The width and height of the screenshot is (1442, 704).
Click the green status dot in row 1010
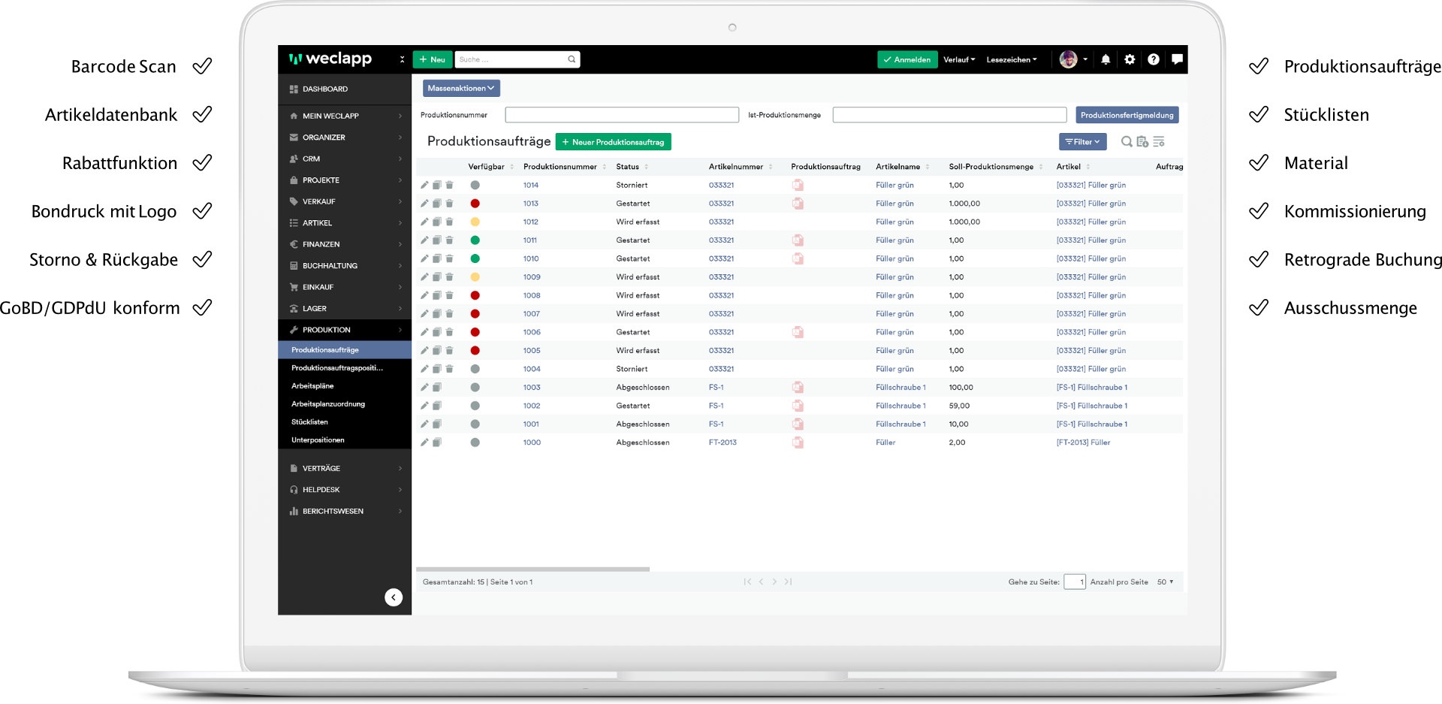pos(475,258)
